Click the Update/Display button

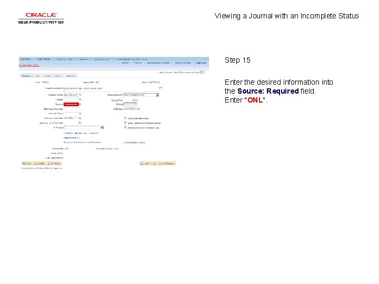(164, 164)
